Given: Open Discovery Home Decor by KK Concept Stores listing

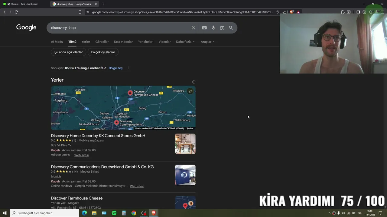Looking at the screenshot, I should 98,136.
